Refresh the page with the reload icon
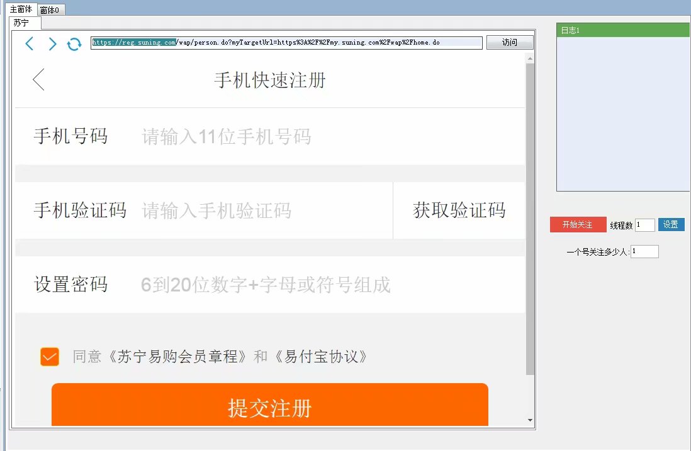Image resolution: width=691 pixels, height=451 pixels. [74, 44]
